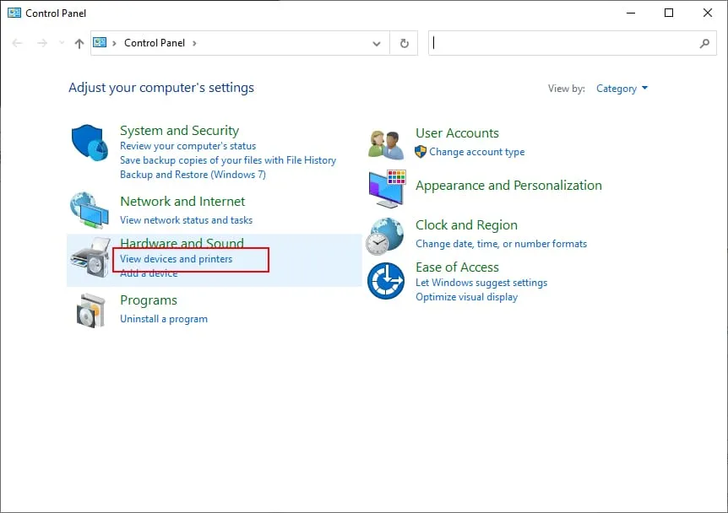The height and width of the screenshot is (513, 728).
Task: Click the System and Security shield icon
Action: (89, 144)
